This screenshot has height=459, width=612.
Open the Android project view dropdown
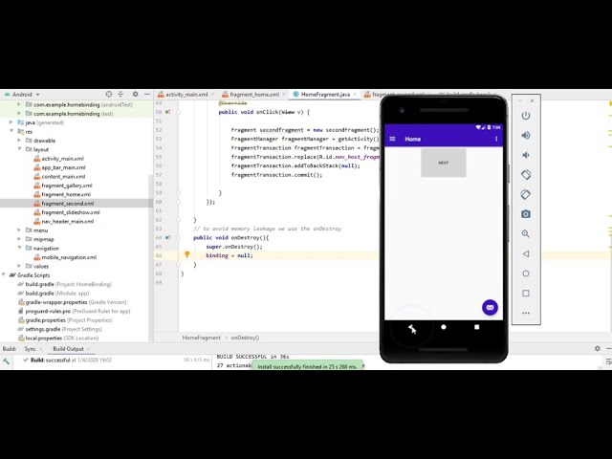22,95
